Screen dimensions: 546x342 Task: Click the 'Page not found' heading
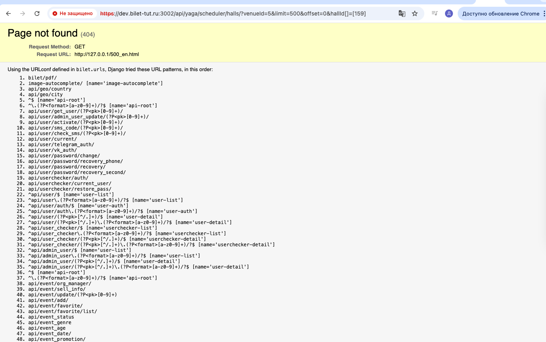tap(43, 33)
